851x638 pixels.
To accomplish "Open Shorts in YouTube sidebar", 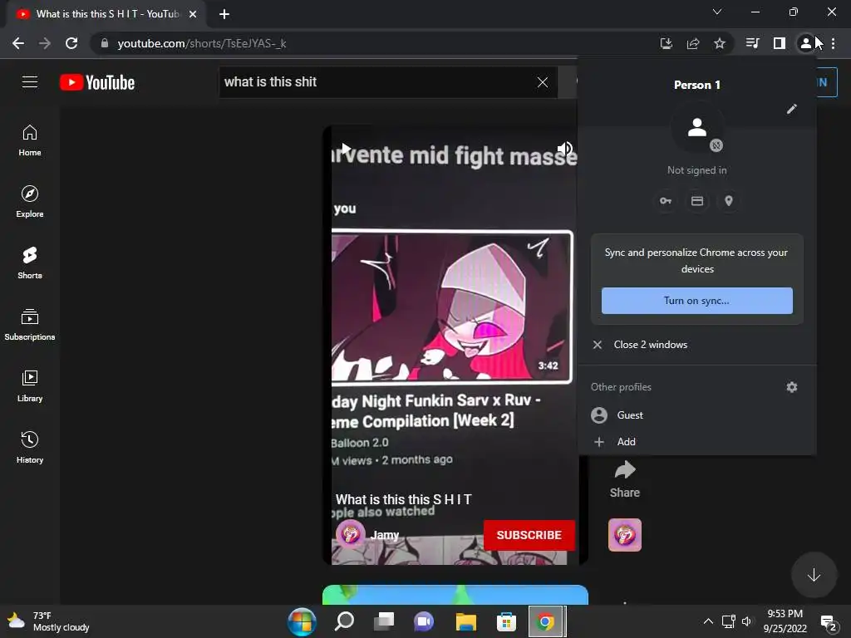I will [30, 263].
